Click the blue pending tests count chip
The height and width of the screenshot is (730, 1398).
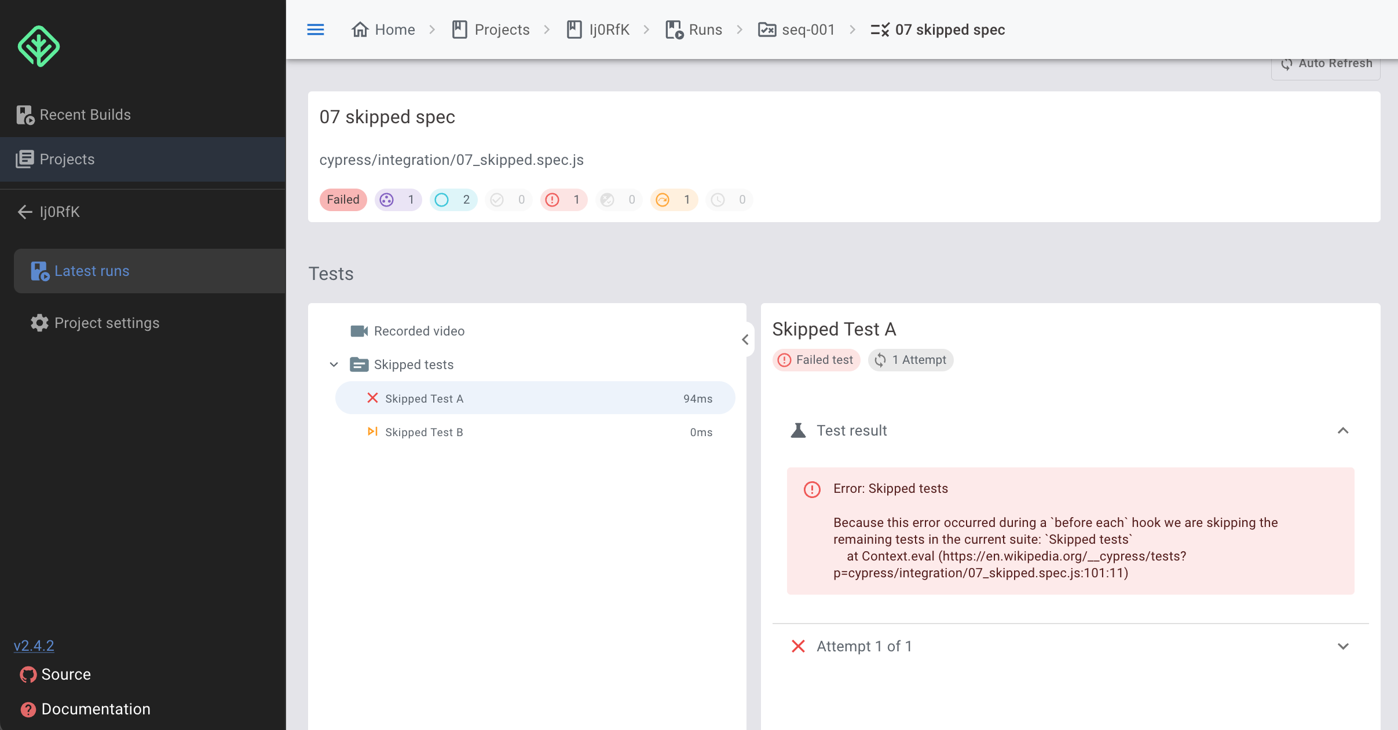pyautogui.click(x=453, y=200)
